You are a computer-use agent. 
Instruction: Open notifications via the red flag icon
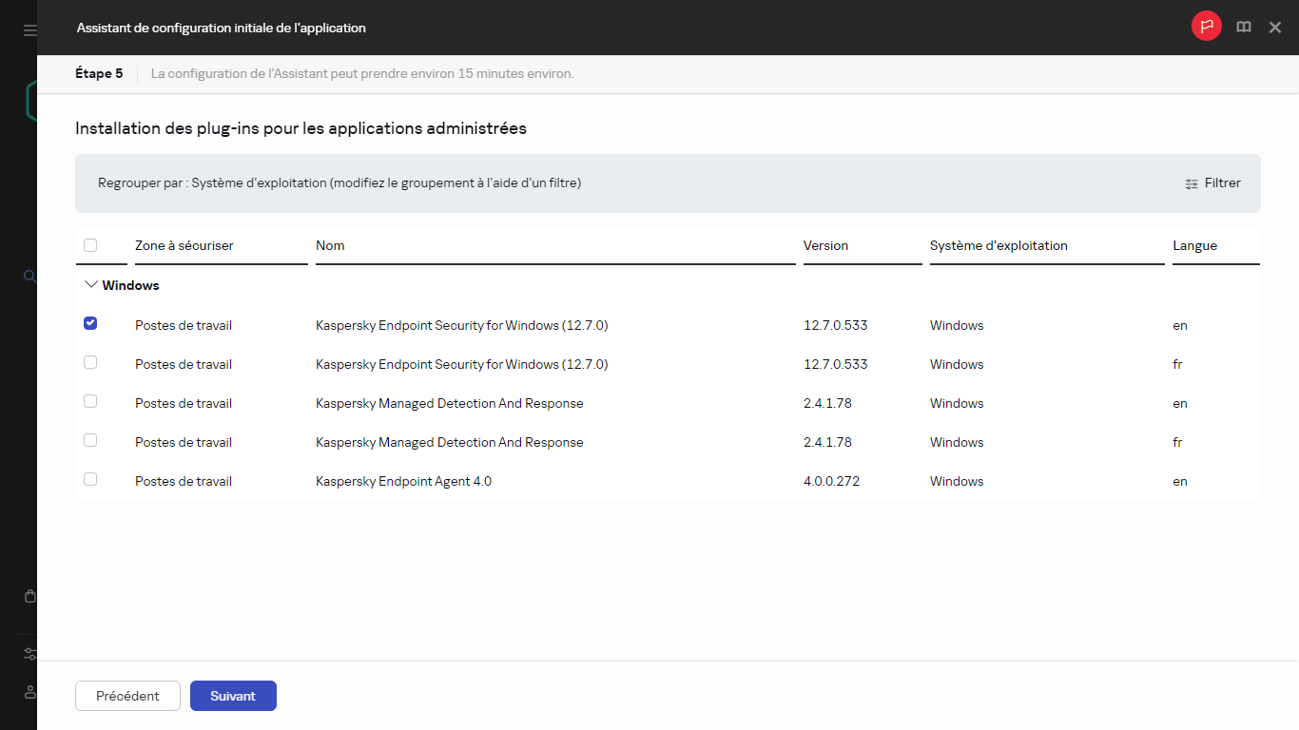coord(1206,26)
